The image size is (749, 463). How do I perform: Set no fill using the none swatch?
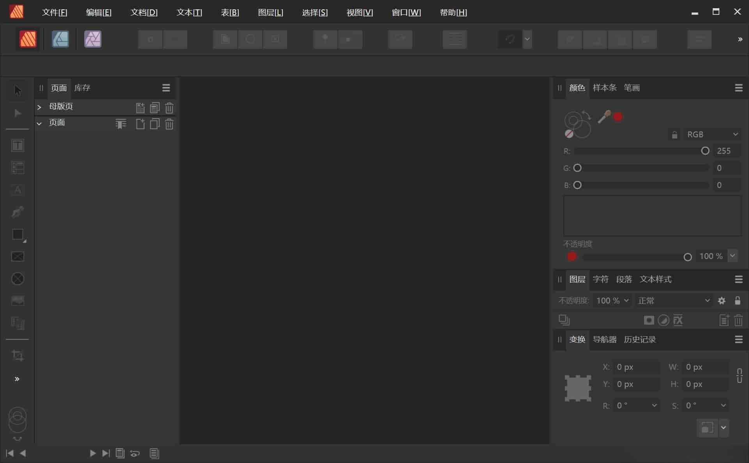click(x=569, y=134)
